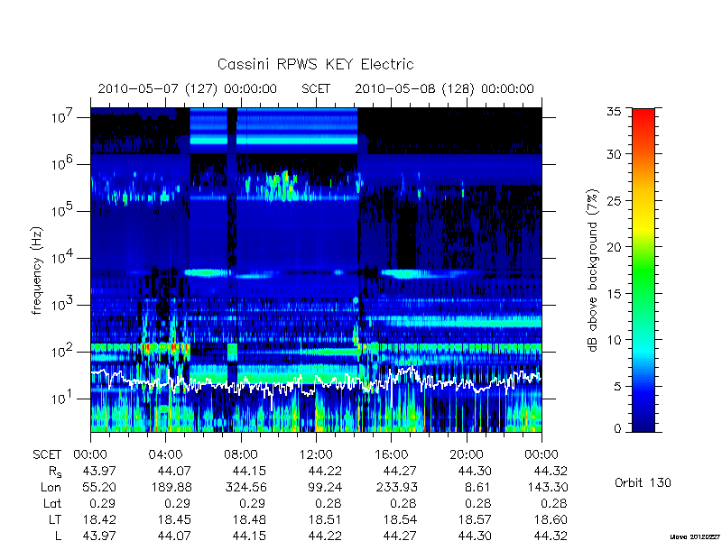Click the Lon value 233.93
Image resolution: width=722 pixels, height=541 pixels.
point(395,487)
